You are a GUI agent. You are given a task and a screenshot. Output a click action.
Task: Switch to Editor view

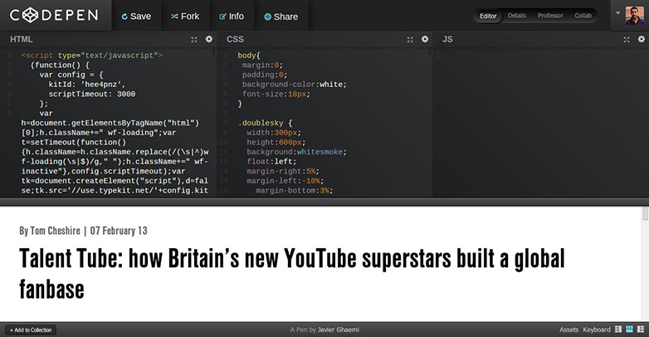pos(488,16)
